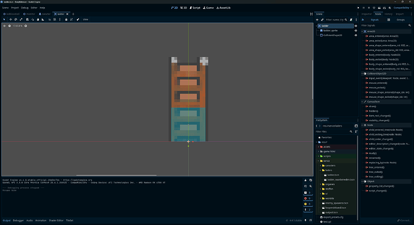Image resolution: width=414 pixels, height=225 pixels.
Task: Select the Scale tool in the toolbar
Action: [21, 20]
